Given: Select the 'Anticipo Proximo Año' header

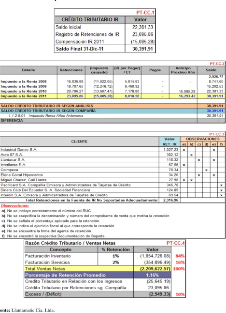Looking at the screenshot, I should point(183,70).
